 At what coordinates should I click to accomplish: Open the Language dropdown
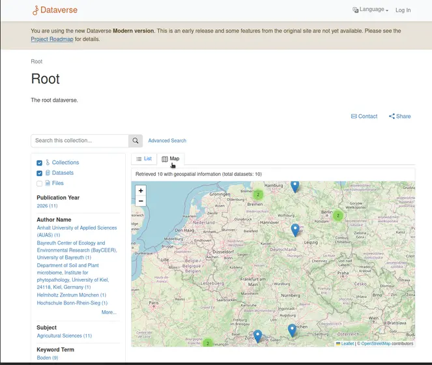370,10
